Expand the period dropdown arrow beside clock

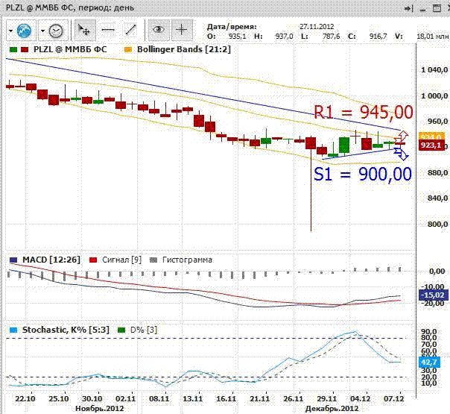[x=42, y=30]
